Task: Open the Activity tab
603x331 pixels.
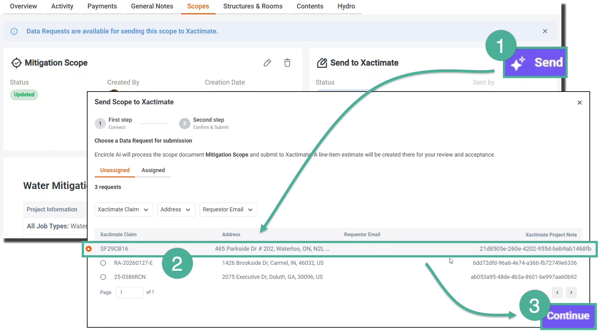Action: (x=62, y=6)
